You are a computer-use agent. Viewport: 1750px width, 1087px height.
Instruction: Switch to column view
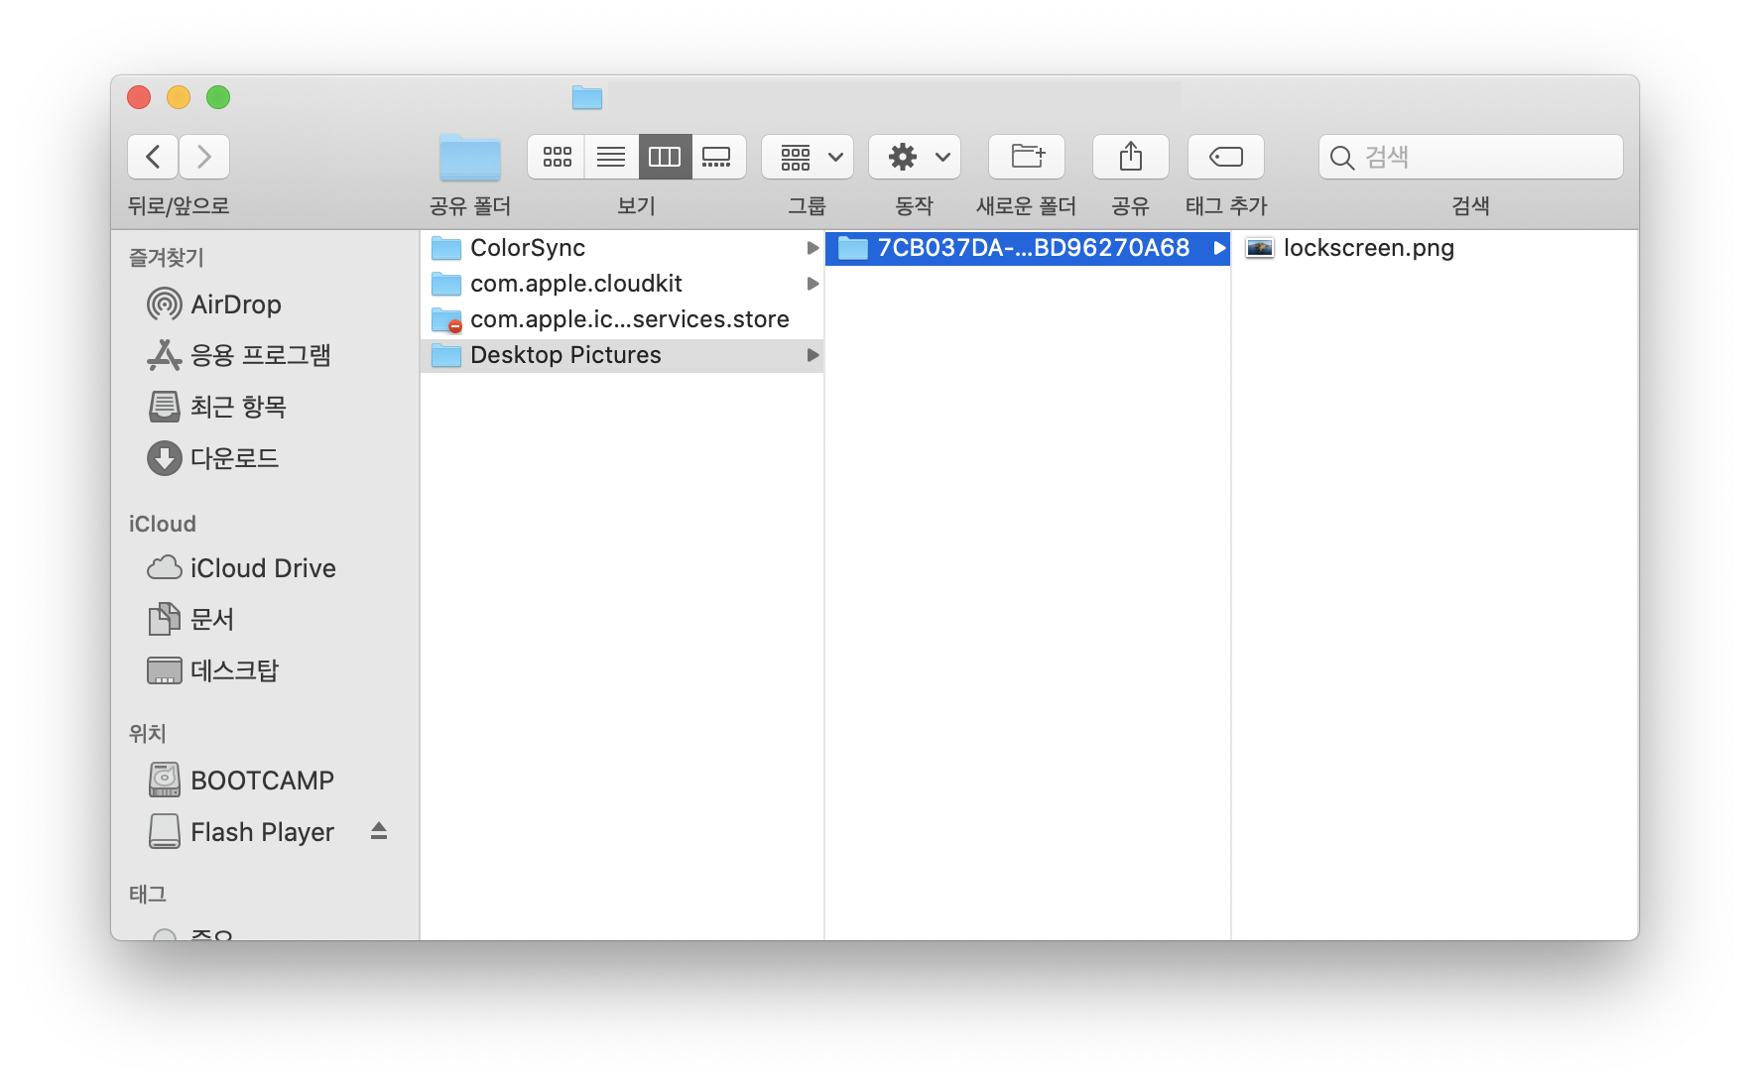665,157
